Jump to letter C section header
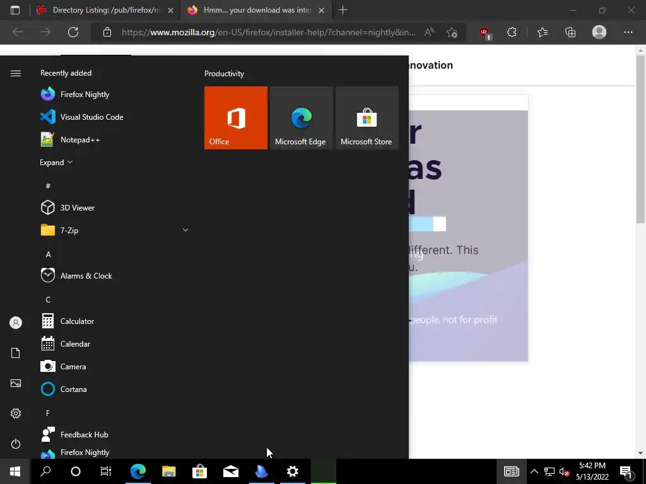The height and width of the screenshot is (484, 646). point(48,299)
